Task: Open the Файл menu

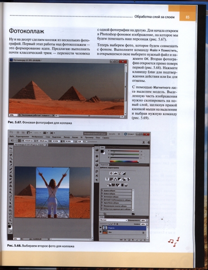Action: click(11, 137)
